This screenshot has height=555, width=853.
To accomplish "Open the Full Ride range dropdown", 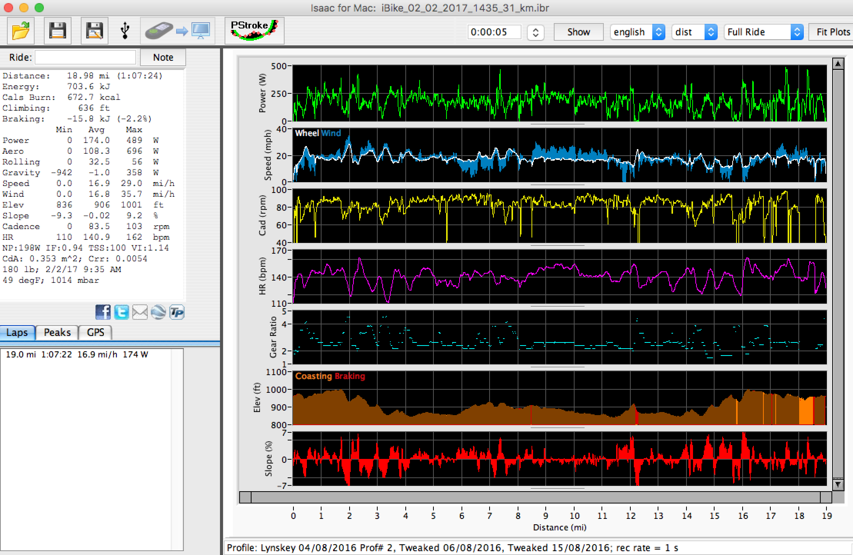I will 763,32.
